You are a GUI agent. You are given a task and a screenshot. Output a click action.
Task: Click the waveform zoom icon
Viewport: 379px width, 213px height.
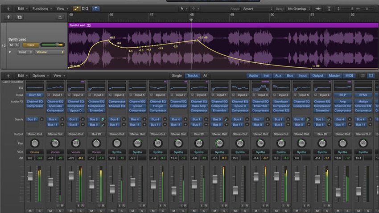318,9
